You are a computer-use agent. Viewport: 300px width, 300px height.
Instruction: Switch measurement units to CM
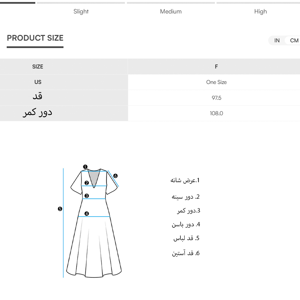click(x=294, y=40)
